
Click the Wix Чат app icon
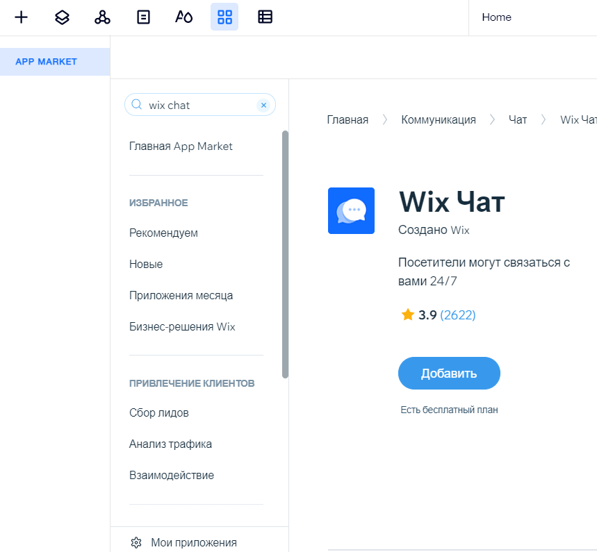click(351, 211)
